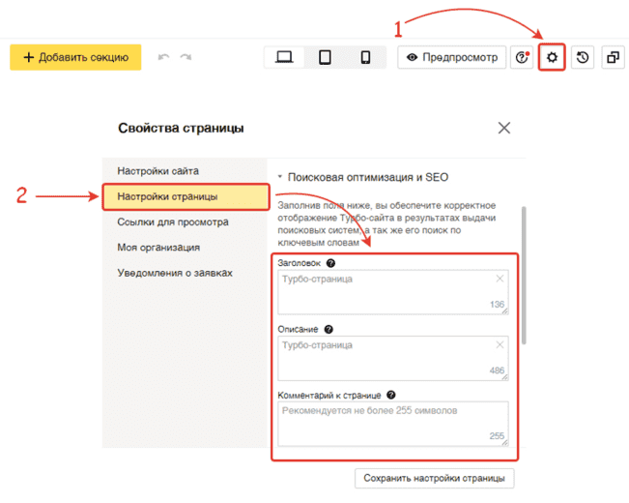
Task: Click the Комментарий field resize handle
Action: 505,443
